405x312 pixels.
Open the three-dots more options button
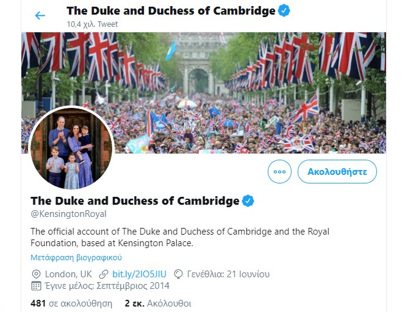point(279,172)
